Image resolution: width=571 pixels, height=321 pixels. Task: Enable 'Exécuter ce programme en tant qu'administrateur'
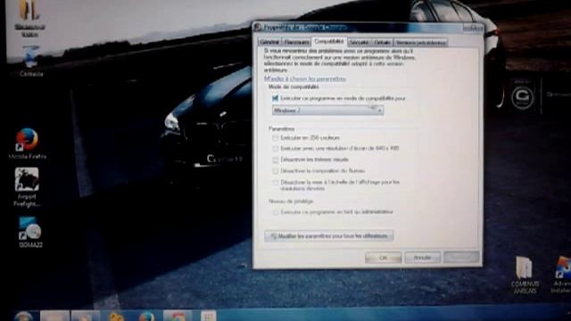[x=276, y=212]
